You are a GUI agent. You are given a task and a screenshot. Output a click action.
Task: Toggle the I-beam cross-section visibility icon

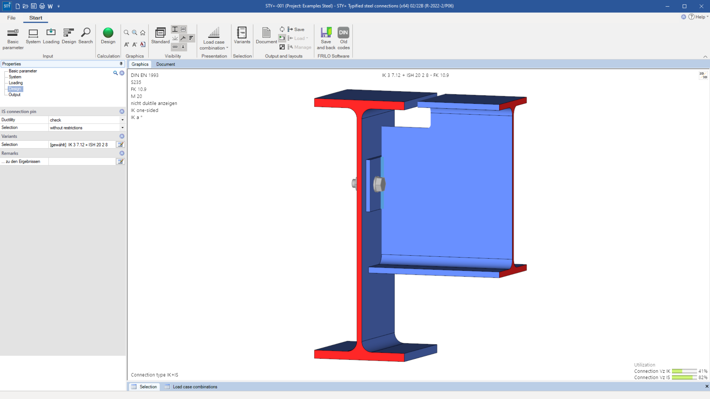[x=175, y=29]
